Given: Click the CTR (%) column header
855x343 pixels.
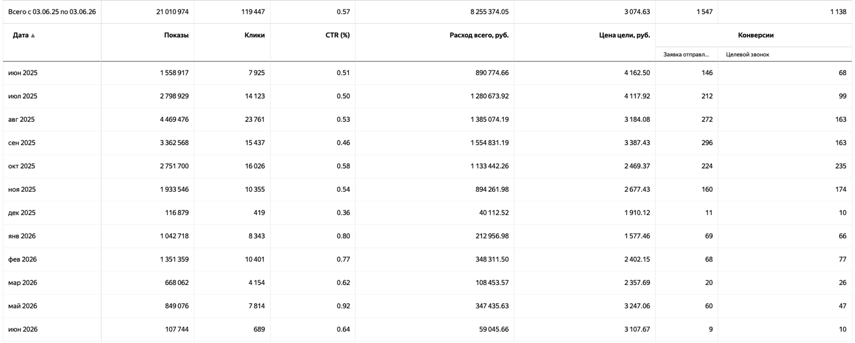Looking at the screenshot, I should pos(337,35).
